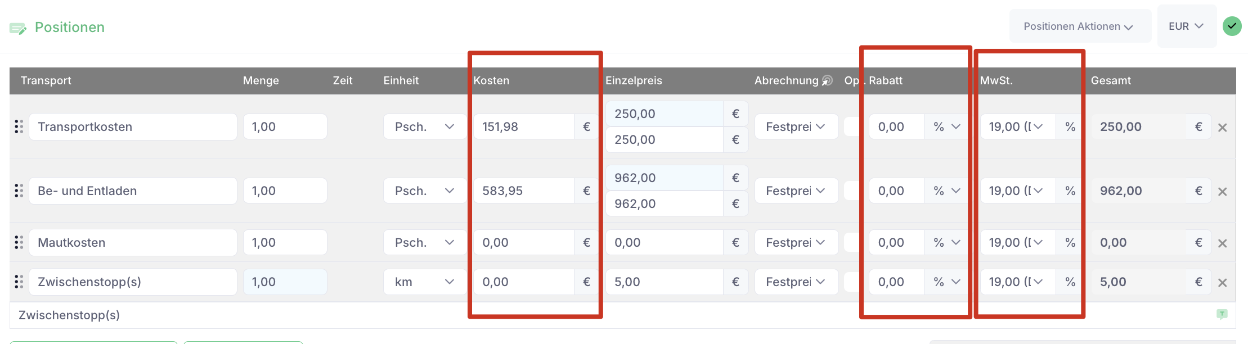Open Rabatt percent type dropdown for Transportkosten
Viewport: 1248px width, 344px height.
click(947, 127)
